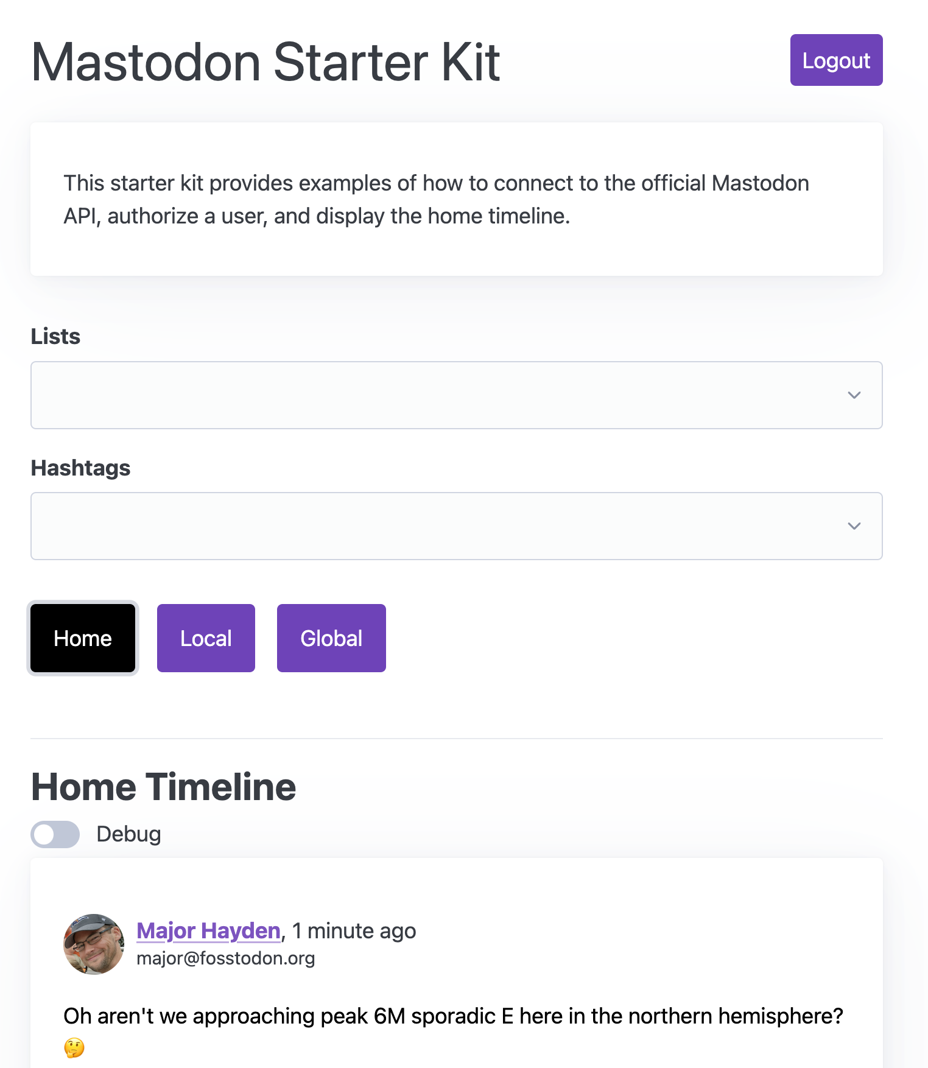928x1068 pixels.
Task: Open the Lists dropdown
Action: pos(457,395)
